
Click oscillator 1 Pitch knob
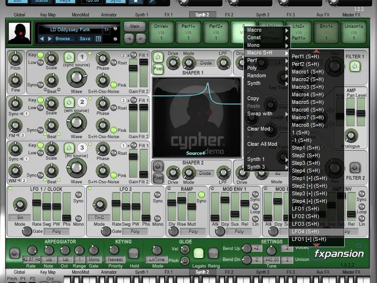(x=15, y=58)
